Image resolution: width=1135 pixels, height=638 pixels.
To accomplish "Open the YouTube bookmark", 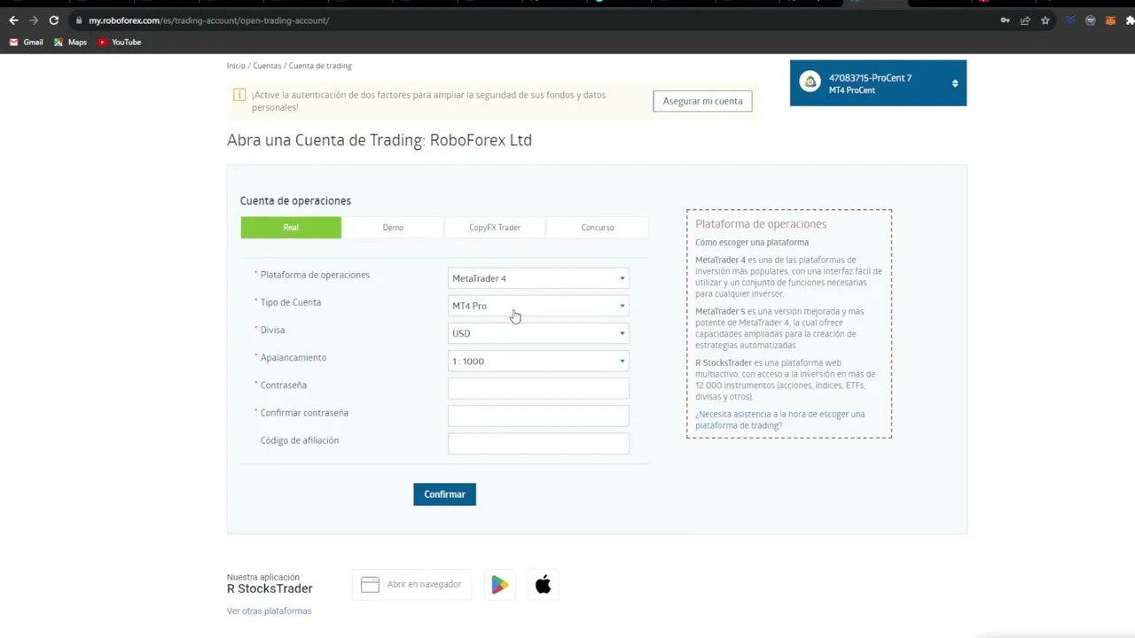I will coord(120,42).
